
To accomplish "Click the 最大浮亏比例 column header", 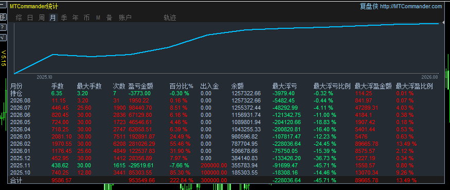I will pyautogui.click(x=332, y=86).
